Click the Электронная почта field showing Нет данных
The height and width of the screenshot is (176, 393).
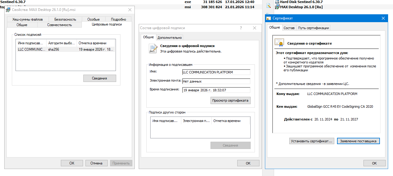click(x=216, y=81)
